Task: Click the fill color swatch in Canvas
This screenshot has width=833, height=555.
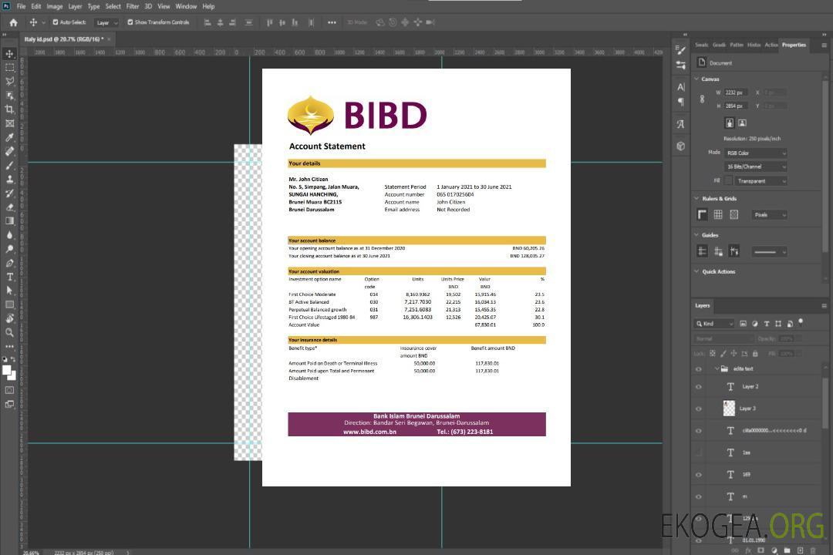Action: click(728, 181)
